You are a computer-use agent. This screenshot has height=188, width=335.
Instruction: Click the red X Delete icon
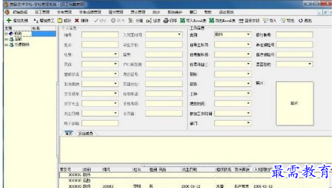pyautogui.click(x=77, y=20)
